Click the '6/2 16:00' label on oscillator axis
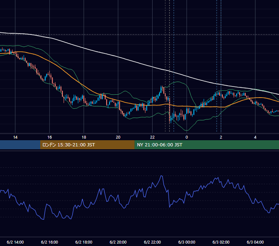279x246 pixels. (50, 242)
